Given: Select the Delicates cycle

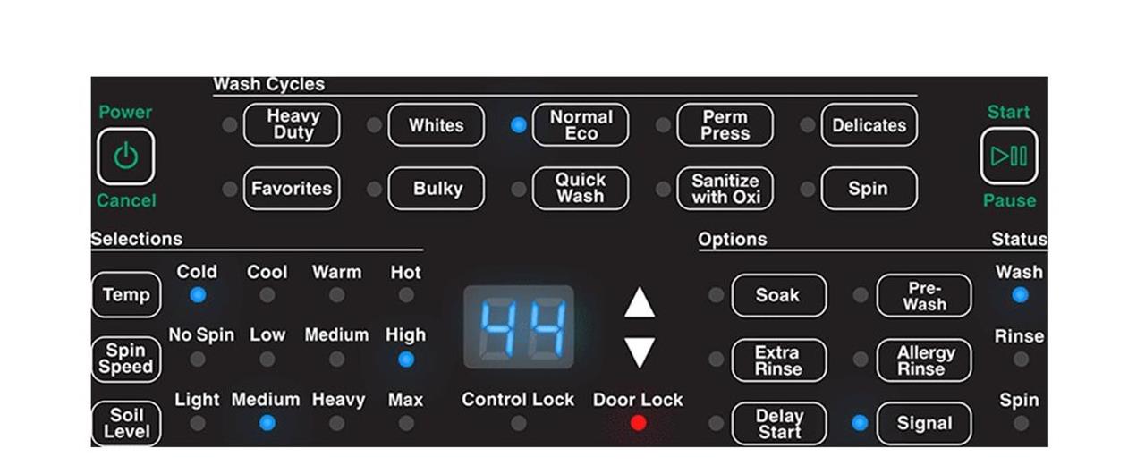Looking at the screenshot, I should 869,125.
